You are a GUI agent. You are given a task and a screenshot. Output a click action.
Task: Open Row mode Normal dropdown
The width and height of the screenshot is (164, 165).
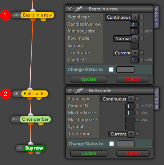126,39
